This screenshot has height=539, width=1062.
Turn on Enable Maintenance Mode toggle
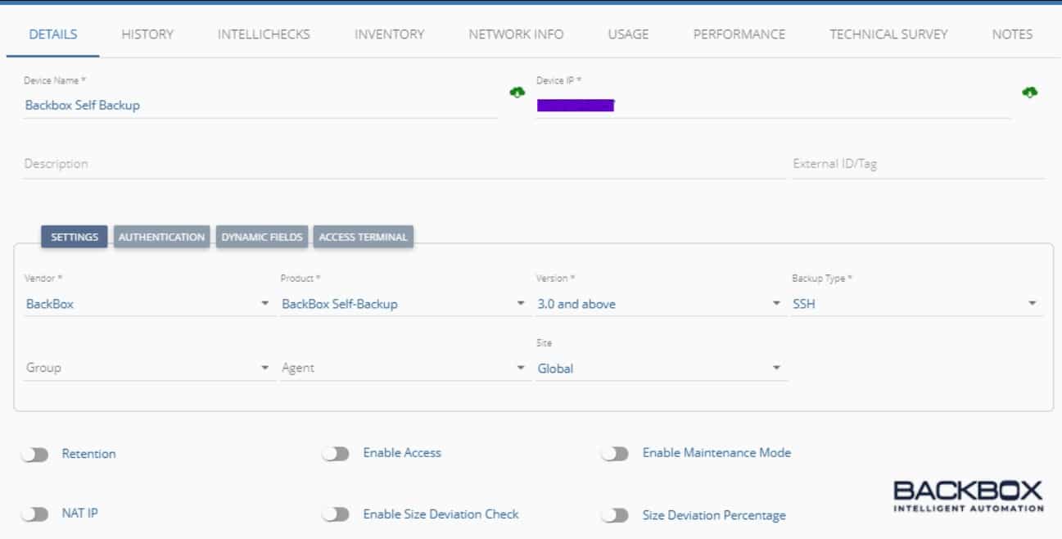[614, 453]
